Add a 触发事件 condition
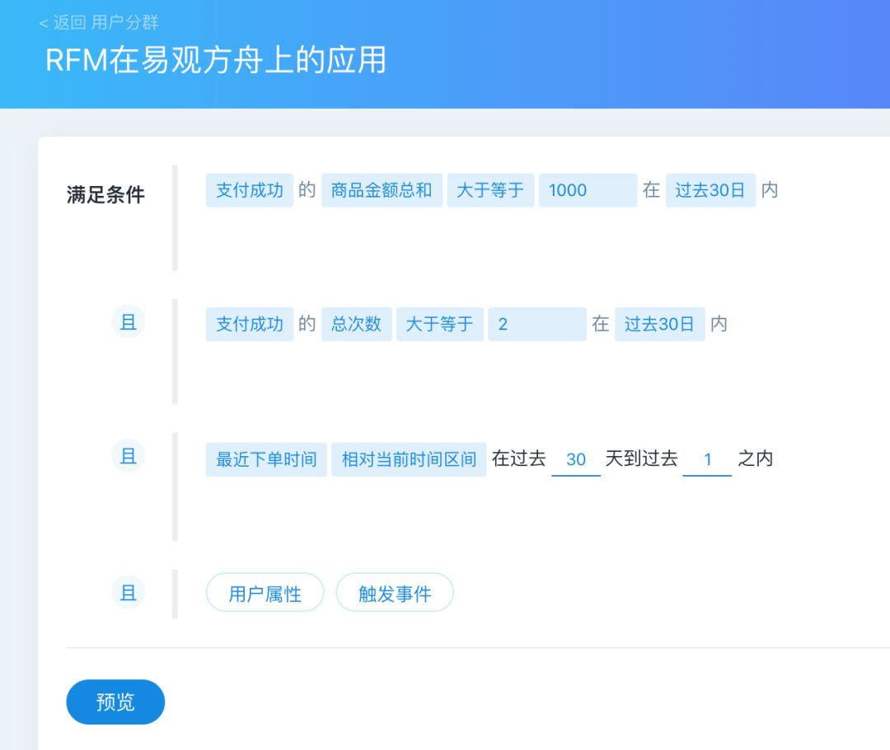Screen dimensions: 890x750 tap(395, 593)
